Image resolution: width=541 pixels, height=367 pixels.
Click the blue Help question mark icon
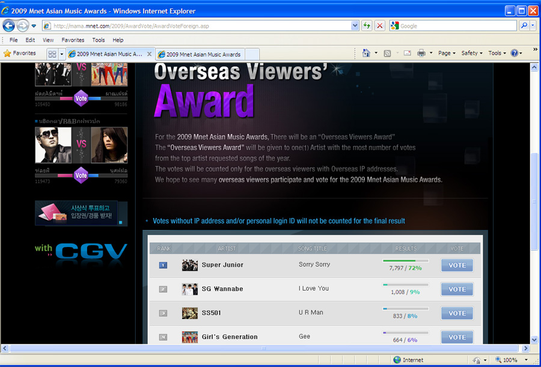[x=515, y=53]
